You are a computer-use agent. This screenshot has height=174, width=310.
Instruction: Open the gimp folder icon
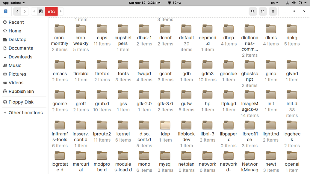pos(271,65)
